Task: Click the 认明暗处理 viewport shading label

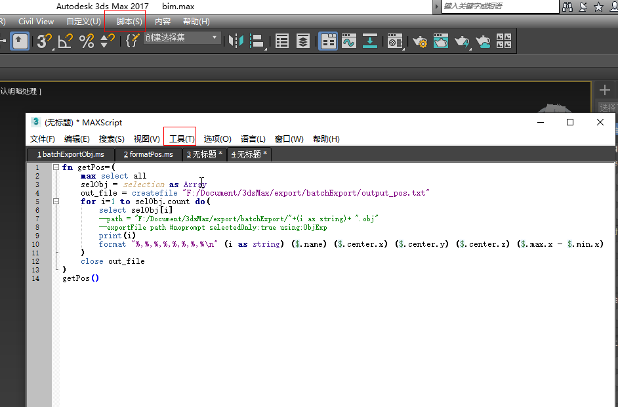Action: click(20, 91)
